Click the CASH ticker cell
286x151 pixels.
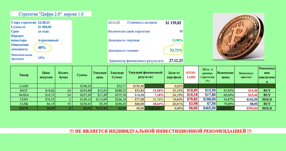[24, 86]
